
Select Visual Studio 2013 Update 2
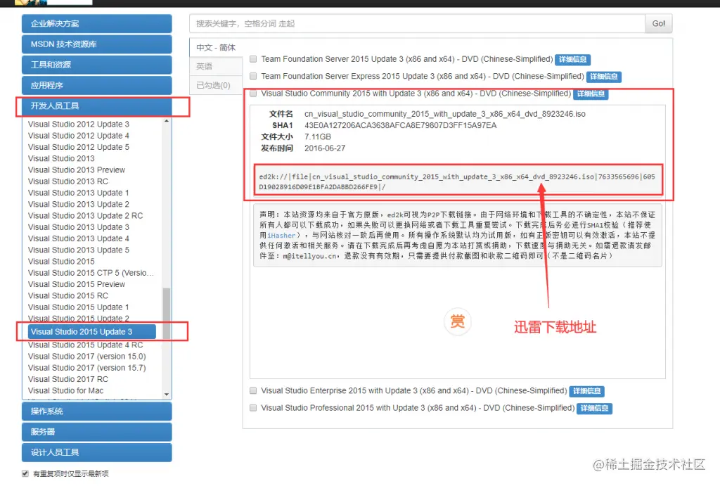(x=79, y=204)
